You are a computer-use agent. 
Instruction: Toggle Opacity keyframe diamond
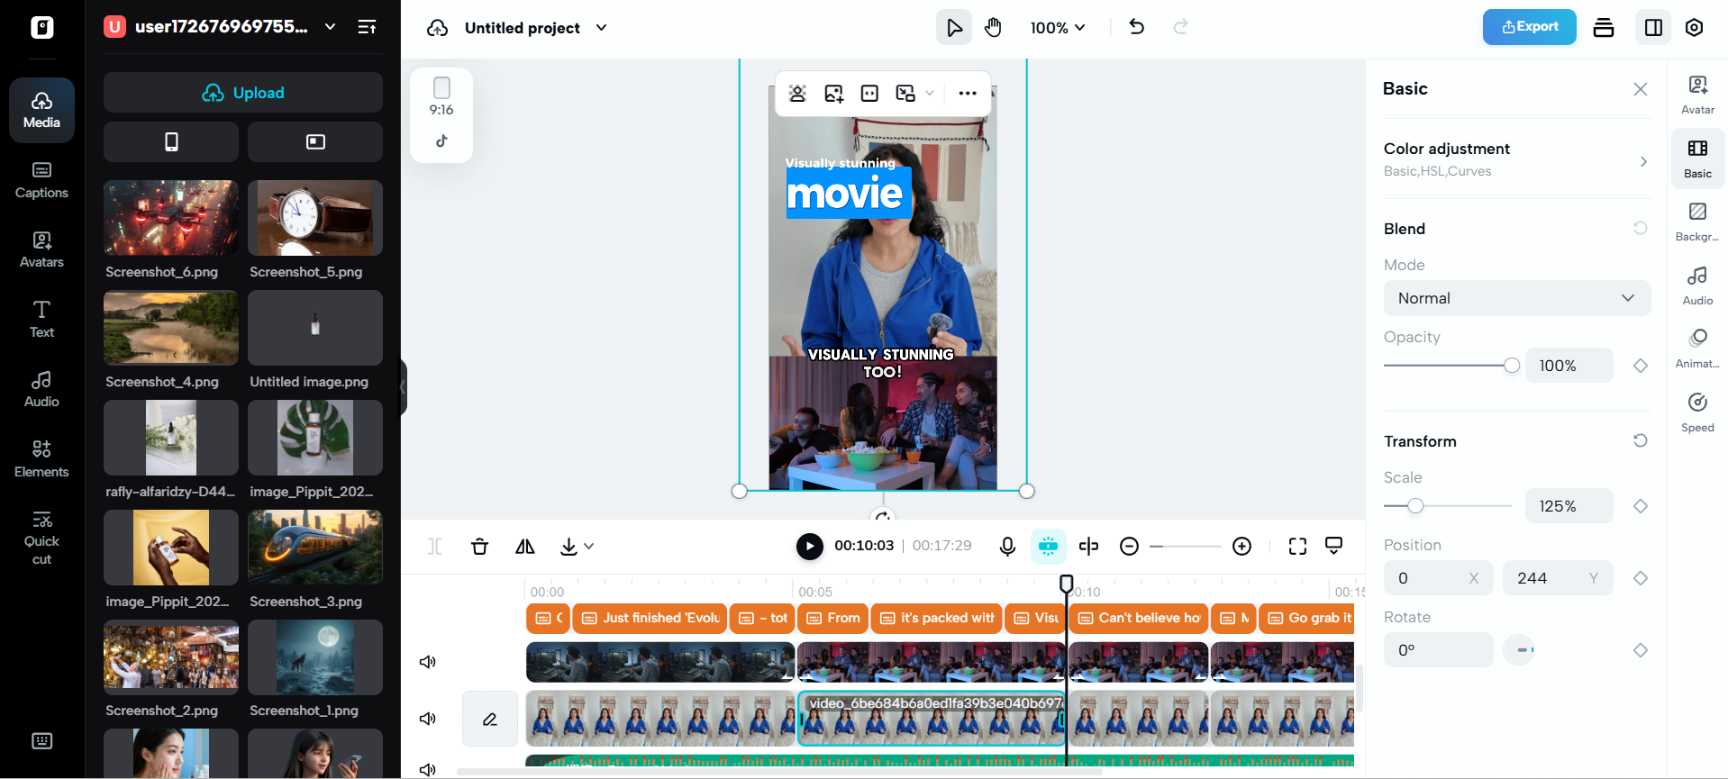[x=1641, y=366]
